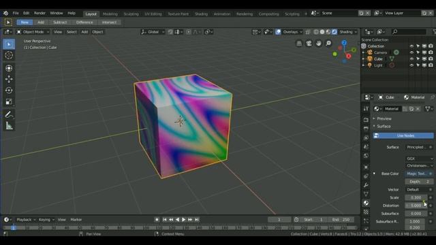Switch to rendered viewport shading

click(334, 32)
